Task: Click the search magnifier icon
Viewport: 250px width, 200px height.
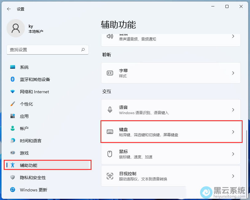Action: (x=83, y=50)
